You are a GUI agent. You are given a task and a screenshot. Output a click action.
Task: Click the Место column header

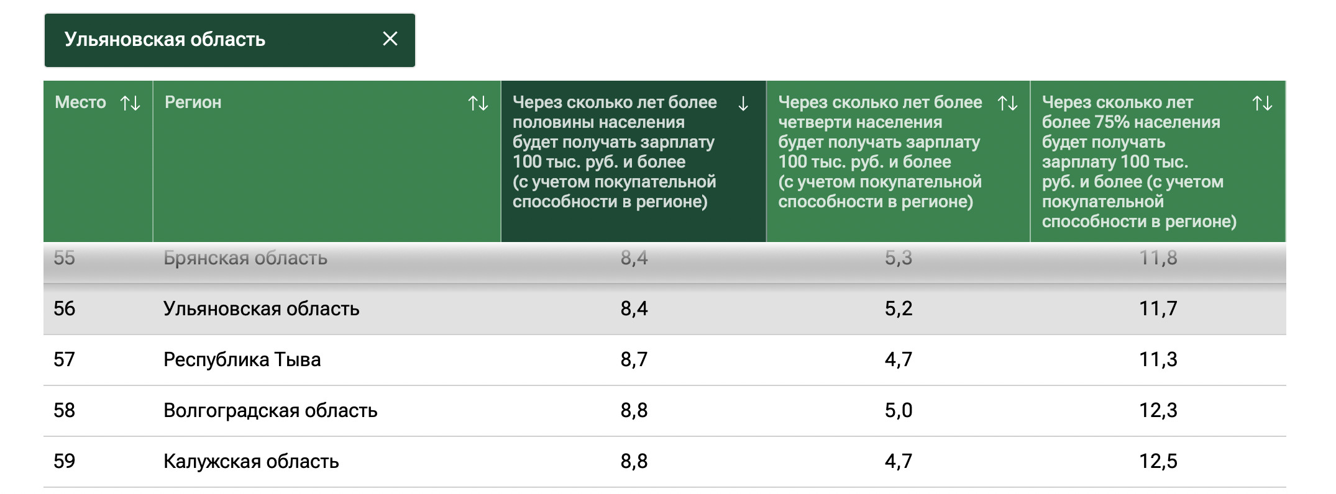point(80,102)
